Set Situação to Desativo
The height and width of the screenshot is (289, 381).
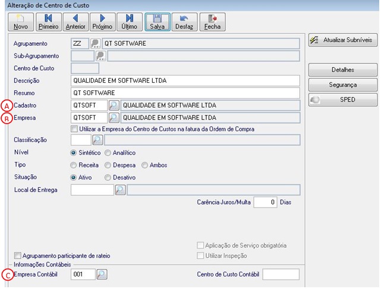[108, 178]
